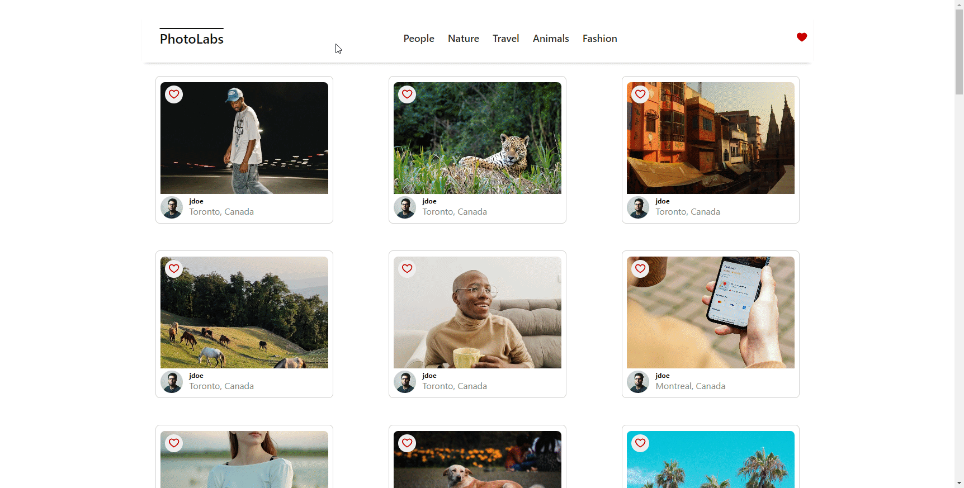View the orange buildings street photo
Screen dimensions: 964x488
click(711, 138)
